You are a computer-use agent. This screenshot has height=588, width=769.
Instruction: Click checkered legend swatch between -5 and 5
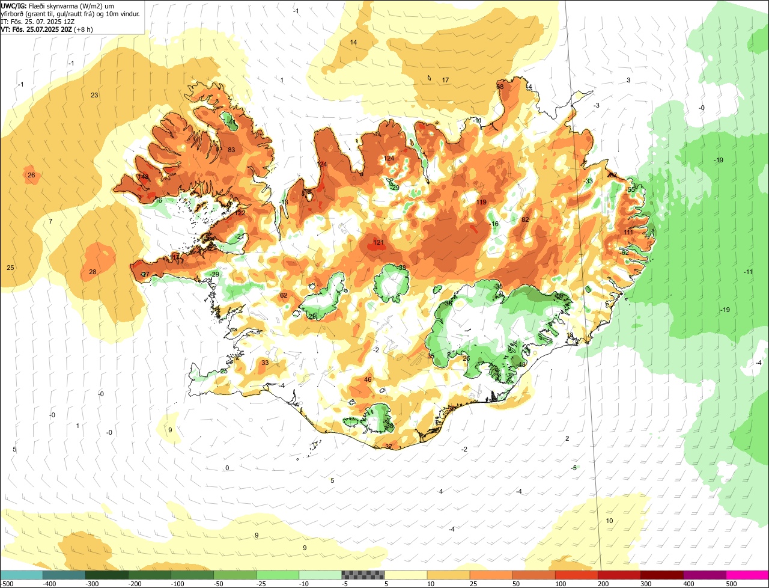[362, 575]
